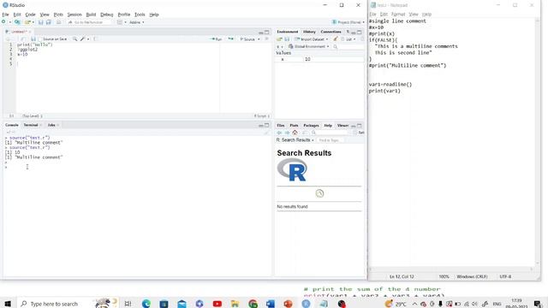
Task: Click the Files tab in lower right pane
Action: (281, 126)
